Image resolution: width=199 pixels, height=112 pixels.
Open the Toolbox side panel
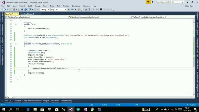click(2, 40)
